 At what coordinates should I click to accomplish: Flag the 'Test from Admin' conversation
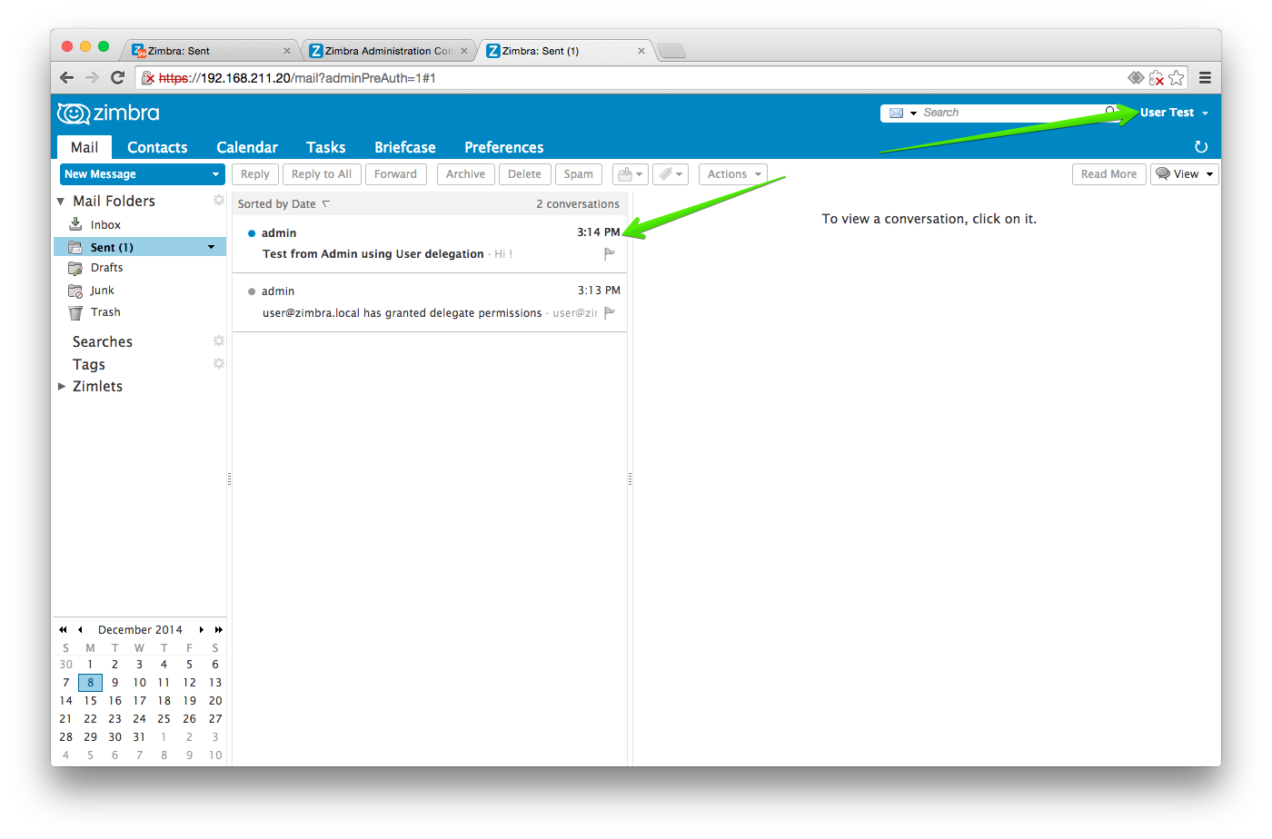pos(610,254)
